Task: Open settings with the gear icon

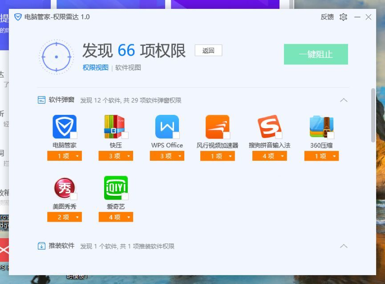Action: click(343, 17)
